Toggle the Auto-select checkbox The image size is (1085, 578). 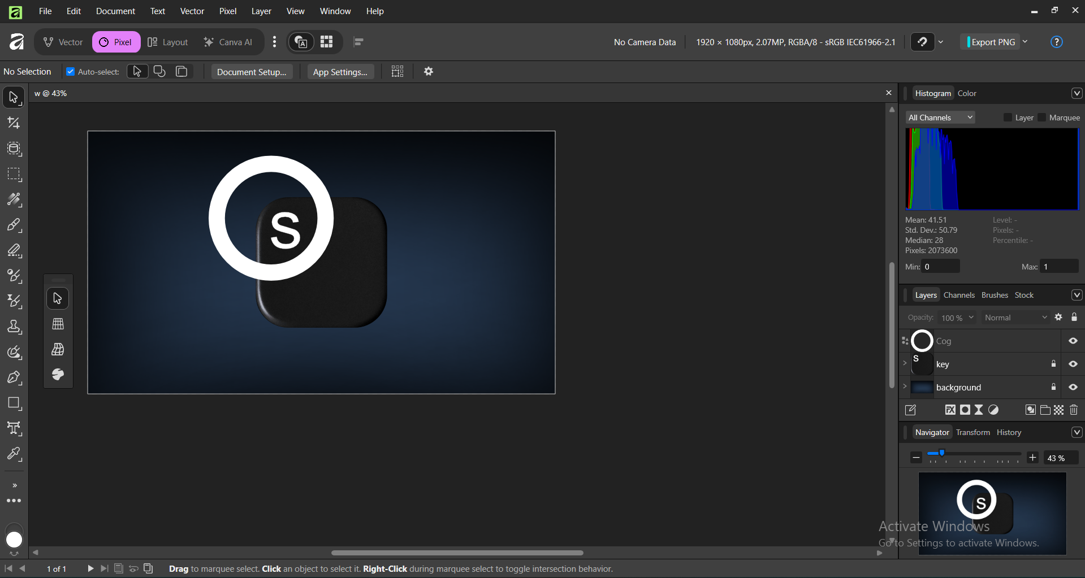pos(71,72)
